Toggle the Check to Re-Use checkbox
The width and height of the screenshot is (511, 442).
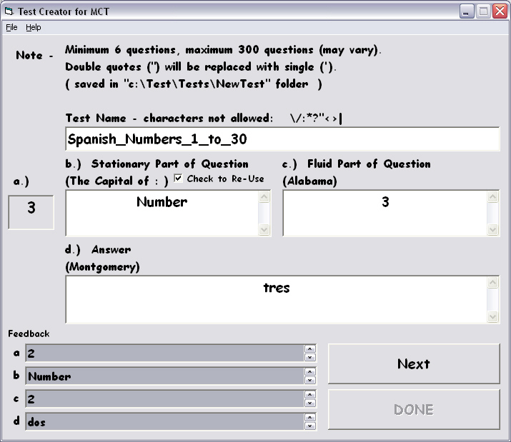coord(179,179)
